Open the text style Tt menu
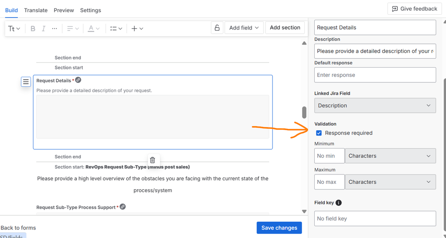Viewport: 446px width, 238px height. tap(14, 29)
